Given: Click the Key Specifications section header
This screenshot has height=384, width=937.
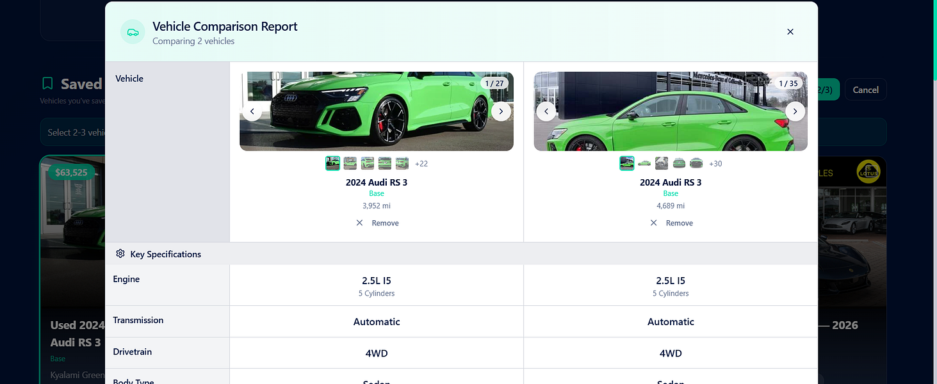Looking at the screenshot, I should click(461, 254).
